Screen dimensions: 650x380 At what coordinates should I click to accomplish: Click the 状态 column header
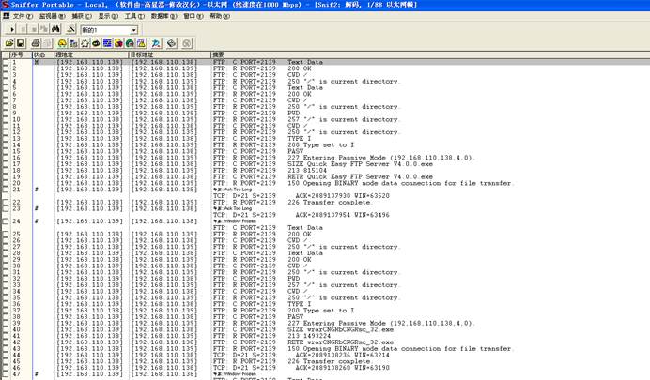43,54
